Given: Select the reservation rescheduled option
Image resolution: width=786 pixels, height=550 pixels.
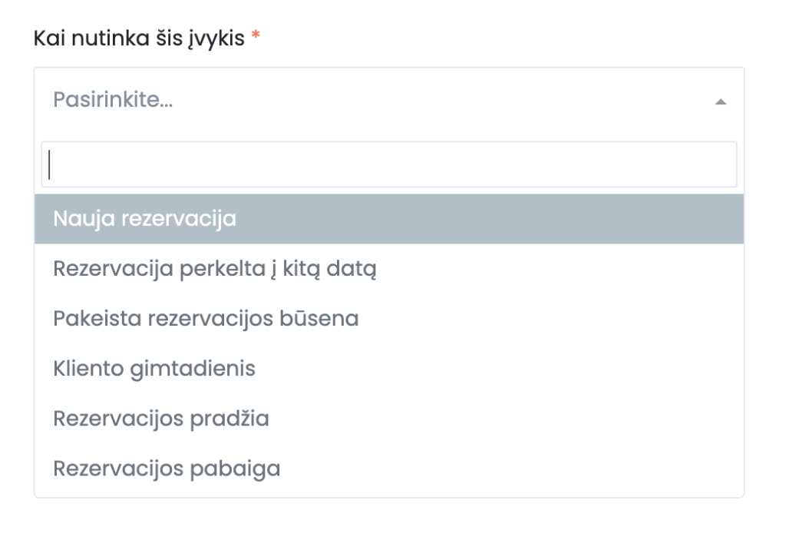Looking at the screenshot, I should pos(214,269).
